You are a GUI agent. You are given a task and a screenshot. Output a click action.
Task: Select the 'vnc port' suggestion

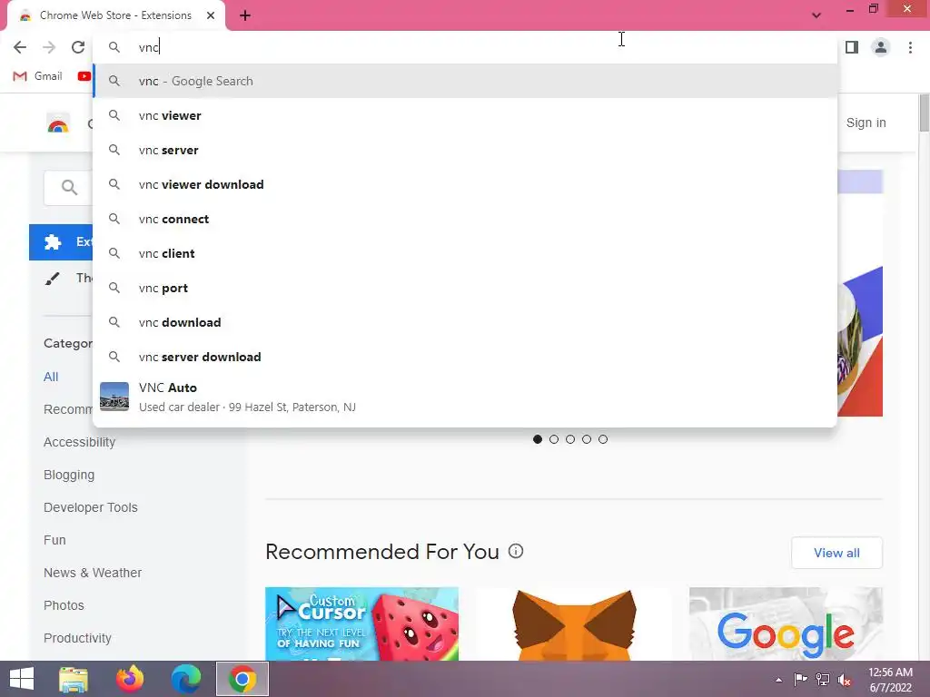click(465, 288)
